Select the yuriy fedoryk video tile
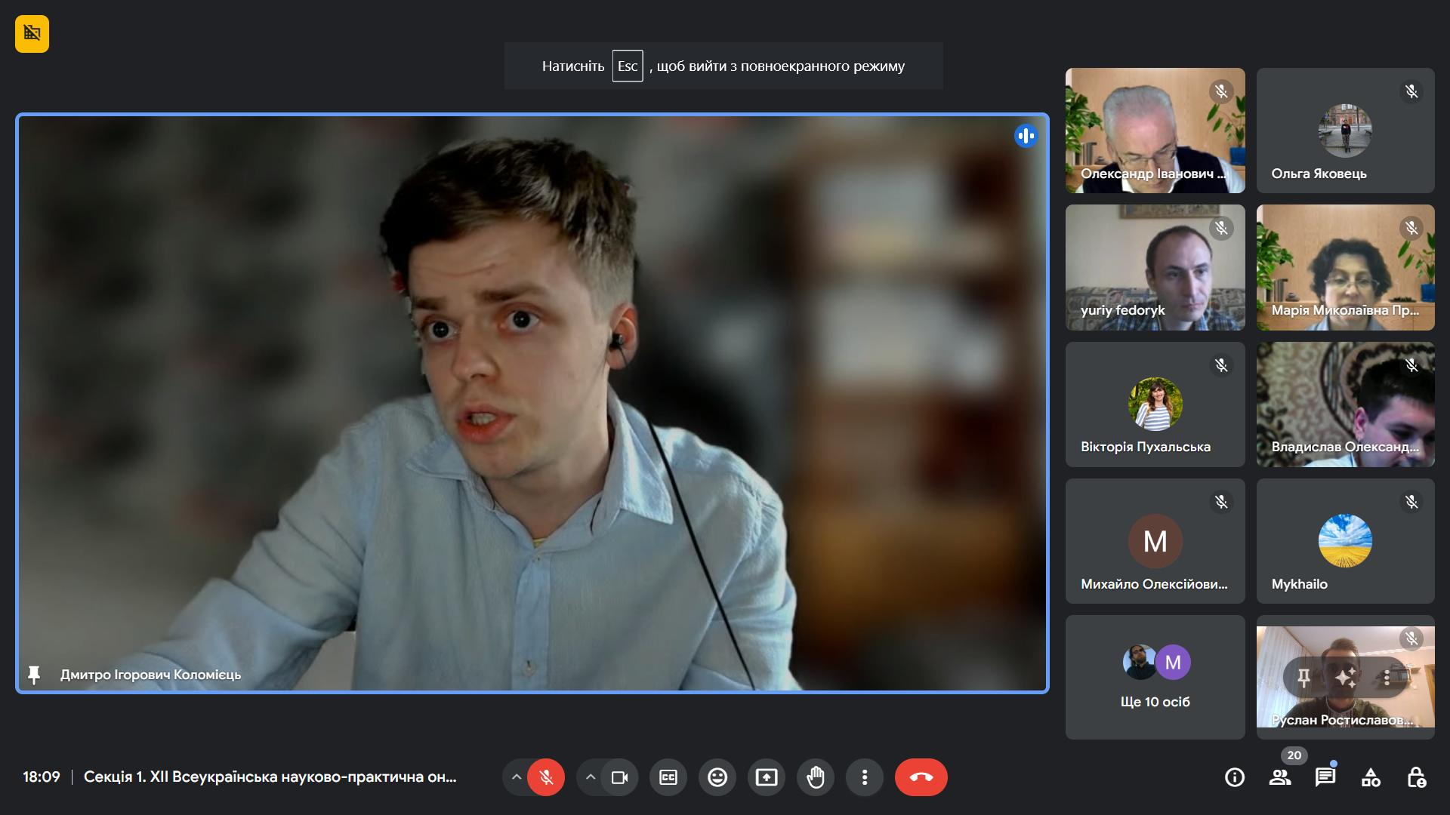Image resolution: width=1450 pixels, height=815 pixels. [1155, 267]
